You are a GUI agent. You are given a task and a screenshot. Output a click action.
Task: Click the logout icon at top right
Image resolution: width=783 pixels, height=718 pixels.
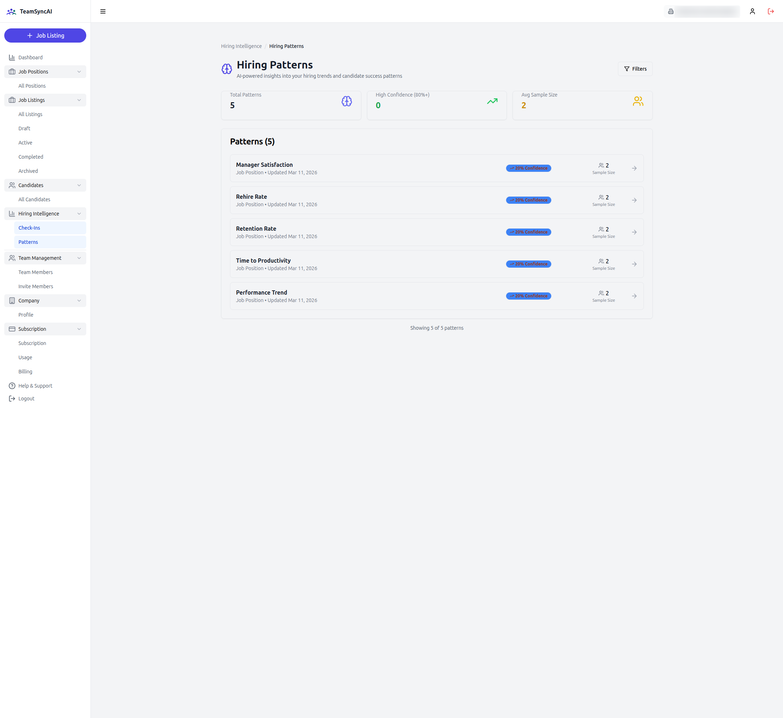click(x=771, y=11)
